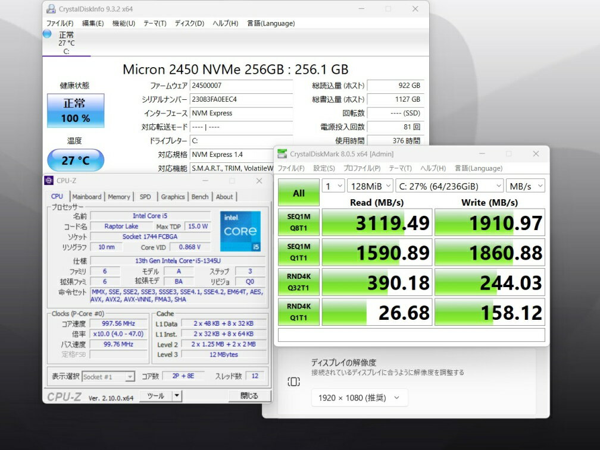Click the health status 正常 100 % box
600x450 pixels.
pos(76,111)
